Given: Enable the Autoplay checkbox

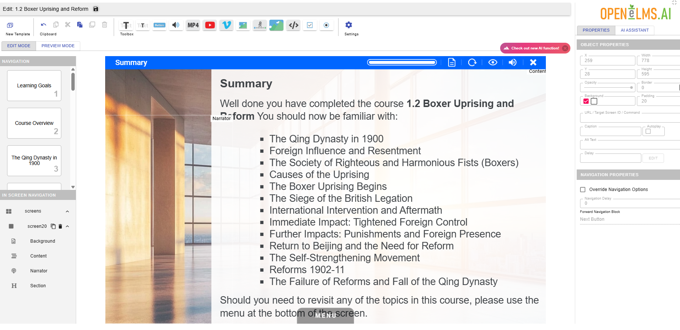Looking at the screenshot, I should coord(648,131).
